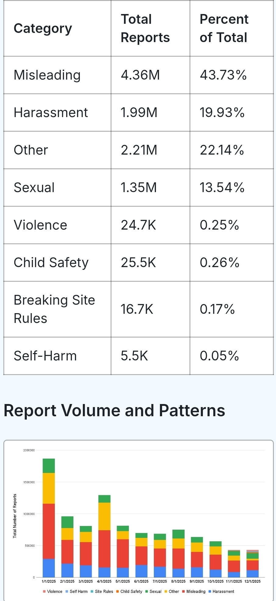Click the Child Safety category cell
The image size is (276, 601).
pyautogui.click(x=51, y=263)
